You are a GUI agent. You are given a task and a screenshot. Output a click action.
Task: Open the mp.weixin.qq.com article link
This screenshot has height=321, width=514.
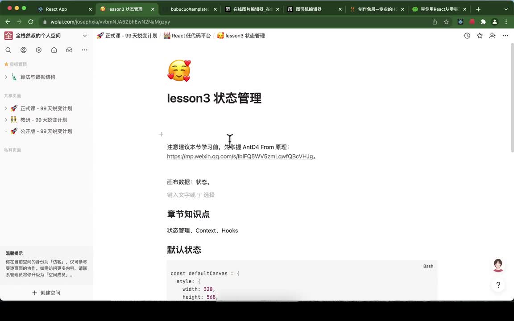click(240, 156)
